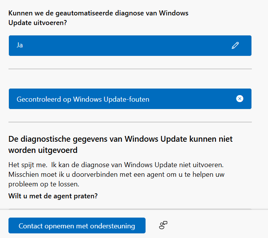Click the words "worden uitgevoerd" in the heading
268x238 pixels.
pyautogui.click(x=43, y=150)
